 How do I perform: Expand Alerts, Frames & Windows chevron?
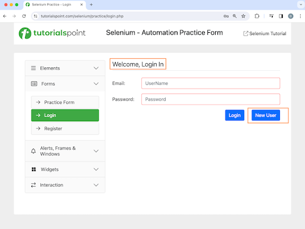point(96,151)
